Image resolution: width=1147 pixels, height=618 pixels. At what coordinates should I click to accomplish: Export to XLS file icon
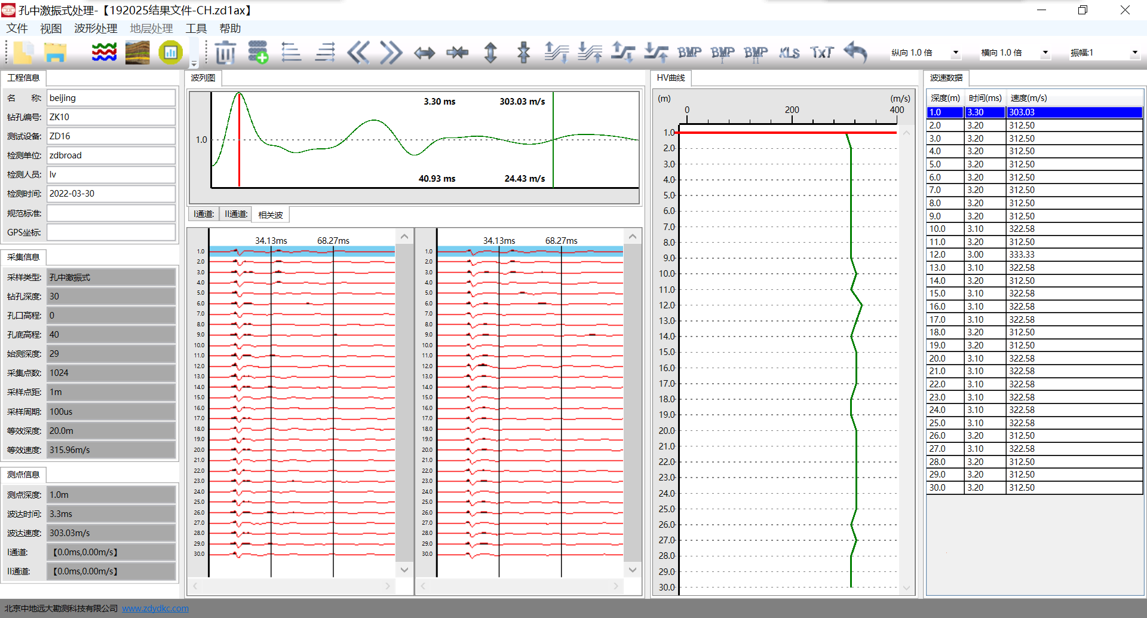point(789,53)
